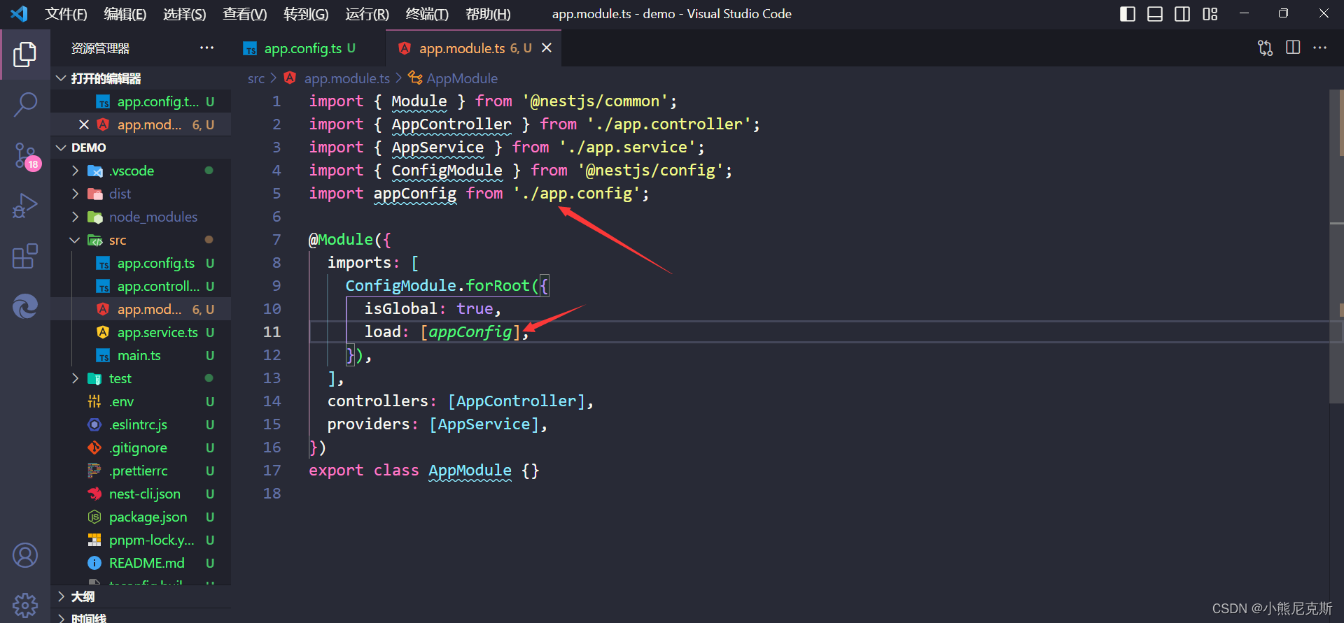Screen dimensions: 1344x623
Task: Open the Run and Debug view
Action: pos(25,206)
